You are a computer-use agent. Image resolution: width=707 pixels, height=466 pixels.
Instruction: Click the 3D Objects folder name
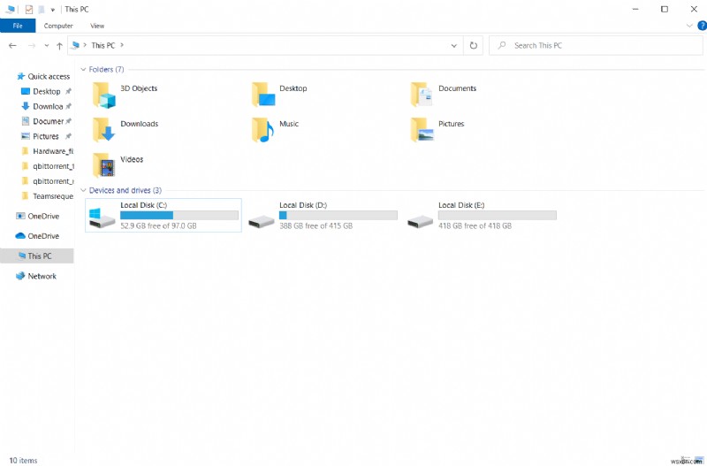coord(139,88)
